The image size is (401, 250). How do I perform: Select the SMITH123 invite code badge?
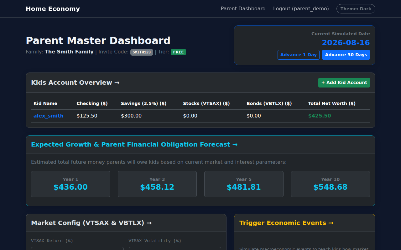[142, 52]
